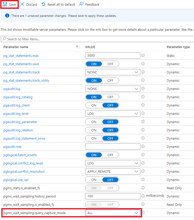
Task: Open the pgaudit.role parameter link
Action: [12, 146]
